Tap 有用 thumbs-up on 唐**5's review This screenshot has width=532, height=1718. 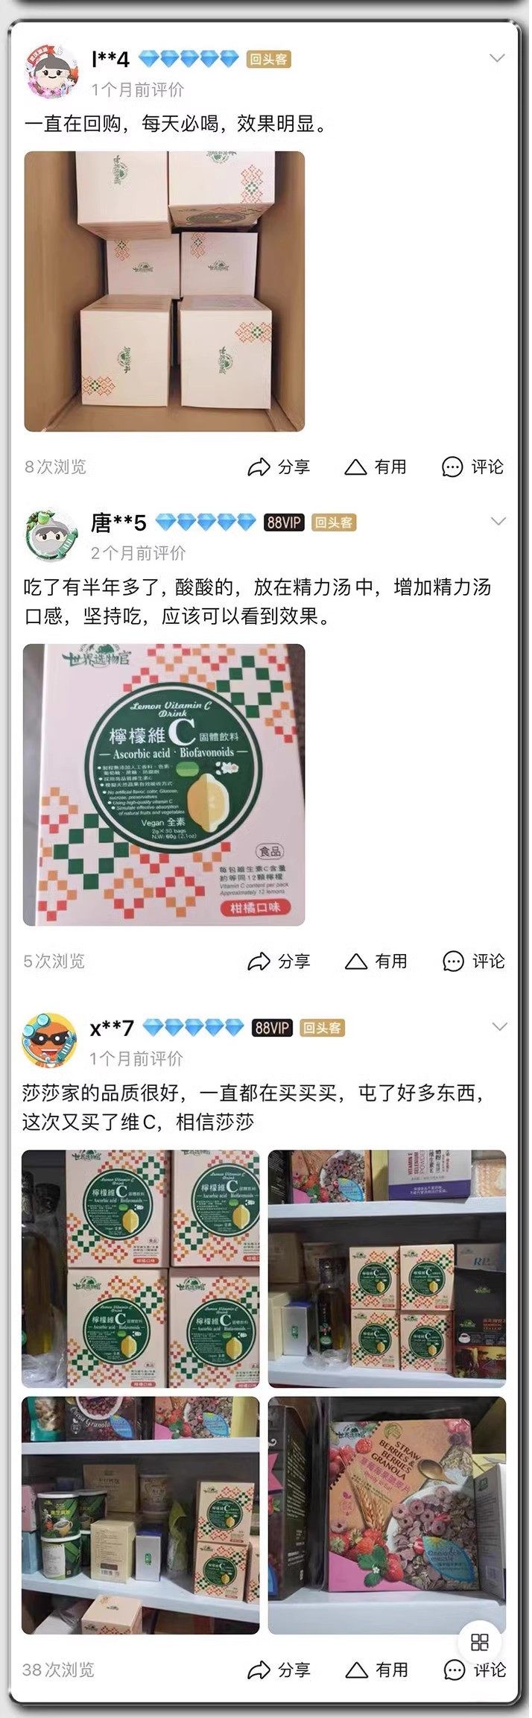(376, 961)
